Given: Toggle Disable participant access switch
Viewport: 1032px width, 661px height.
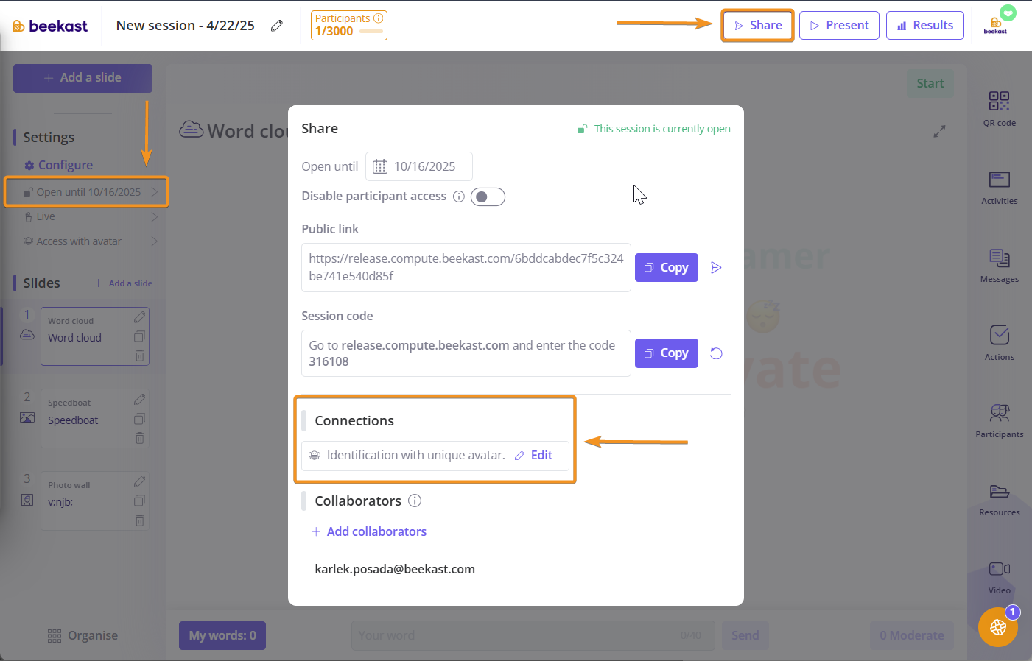Looking at the screenshot, I should pos(488,197).
